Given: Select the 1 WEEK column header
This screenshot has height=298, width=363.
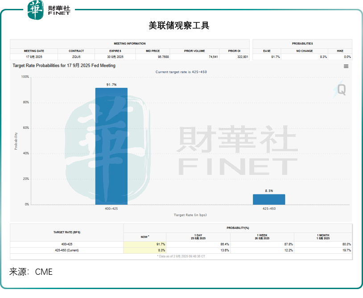Looking at the screenshot, I should click(262, 236).
